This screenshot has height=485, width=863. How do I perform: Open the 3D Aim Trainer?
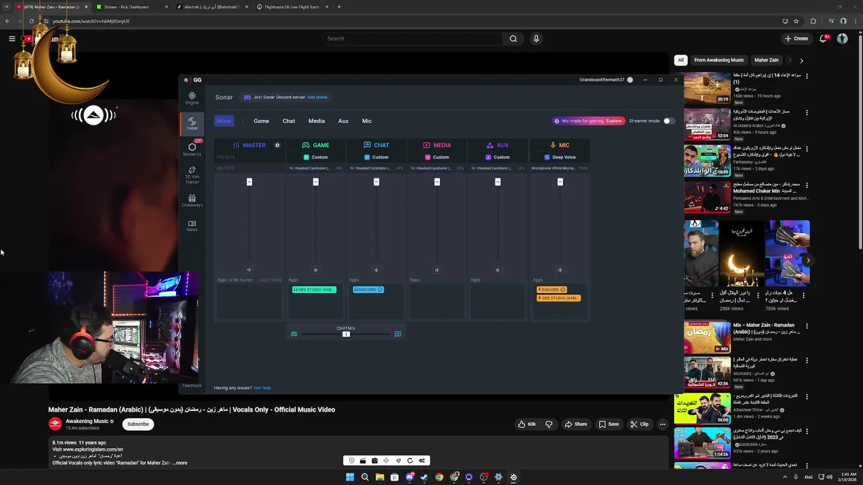(192, 175)
